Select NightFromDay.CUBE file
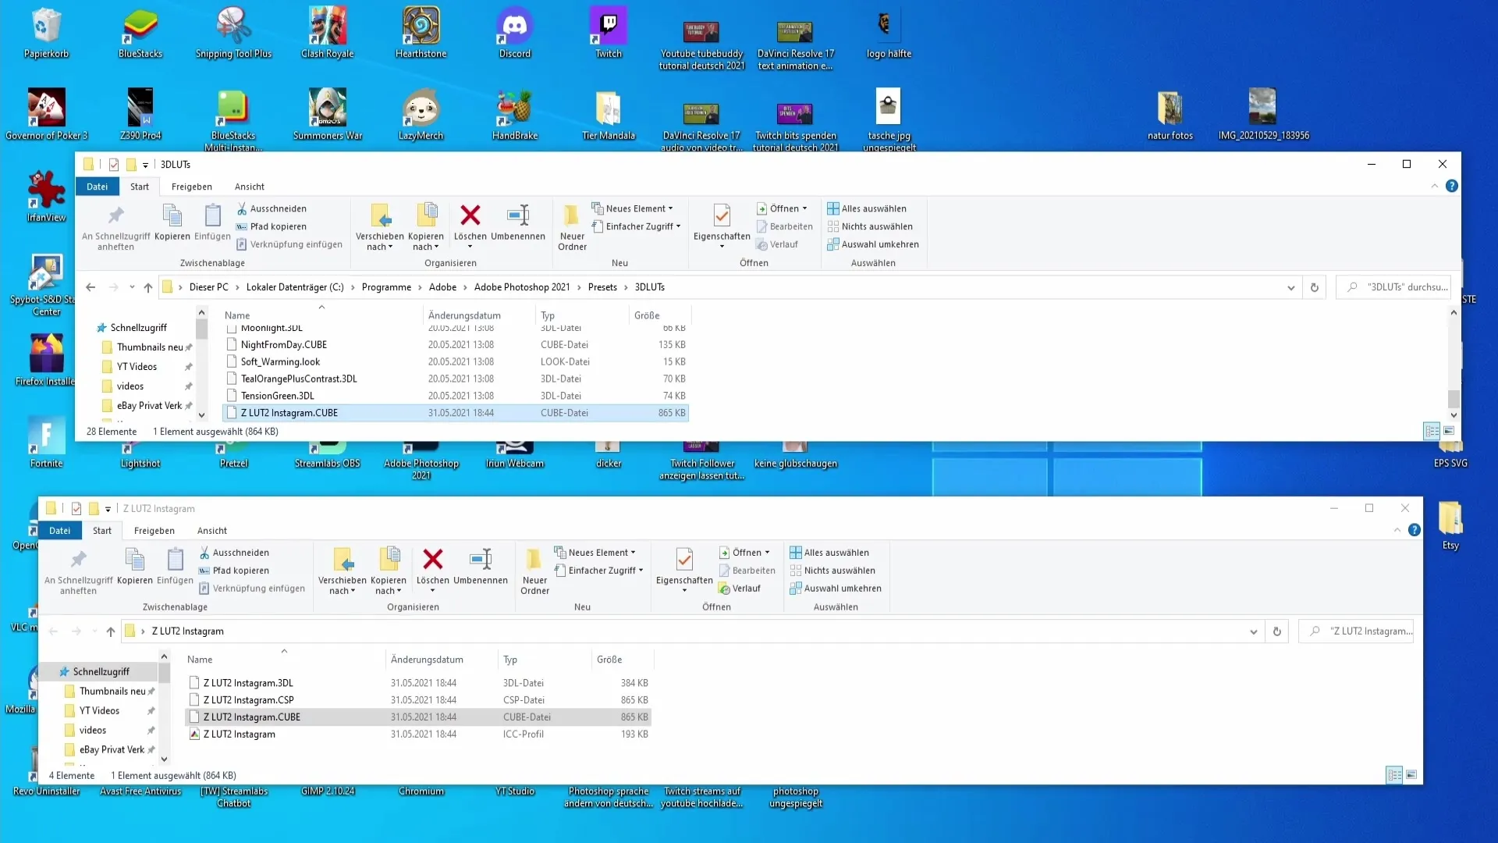This screenshot has width=1498, height=843. pyautogui.click(x=456, y=344)
